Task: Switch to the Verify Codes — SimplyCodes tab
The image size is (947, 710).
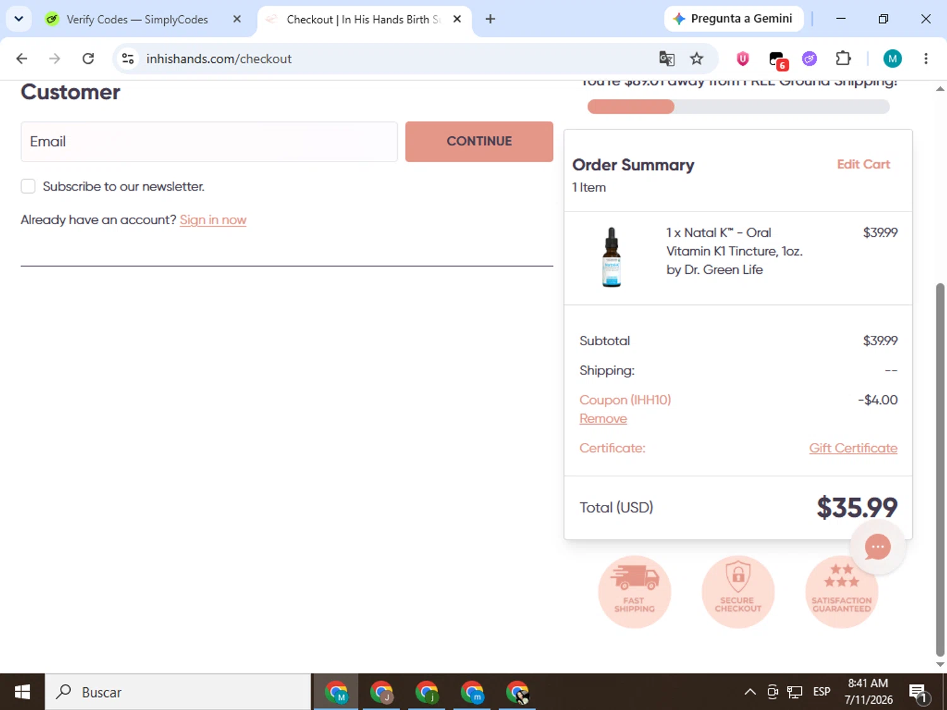Action: pos(137,20)
